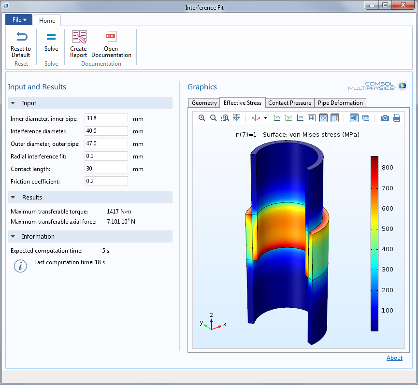Edit the friction coefficient field 0.2
418x385 pixels.
pyautogui.click(x=106, y=181)
